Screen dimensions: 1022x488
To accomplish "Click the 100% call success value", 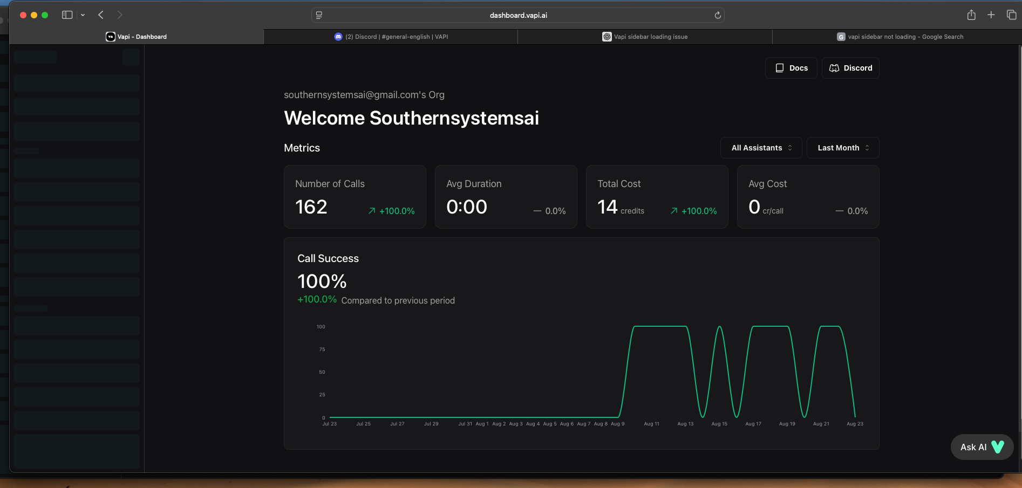I will pos(322,281).
